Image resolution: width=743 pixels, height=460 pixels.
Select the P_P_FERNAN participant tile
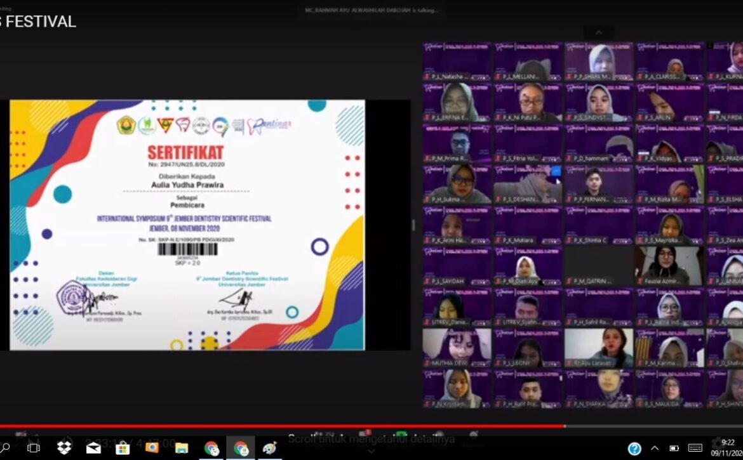click(x=599, y=185)
